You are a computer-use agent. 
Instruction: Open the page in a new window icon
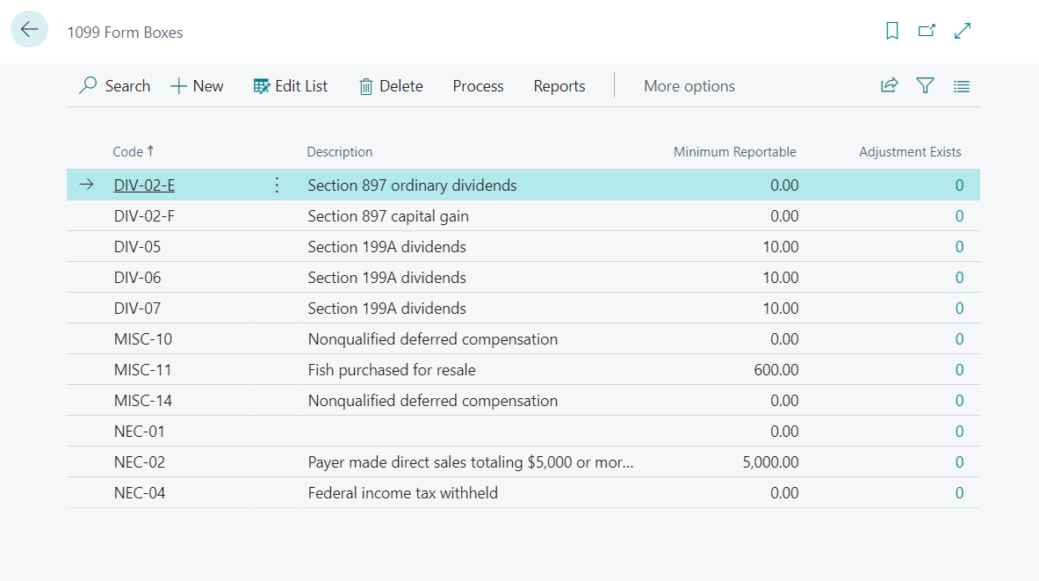point(926,31)
